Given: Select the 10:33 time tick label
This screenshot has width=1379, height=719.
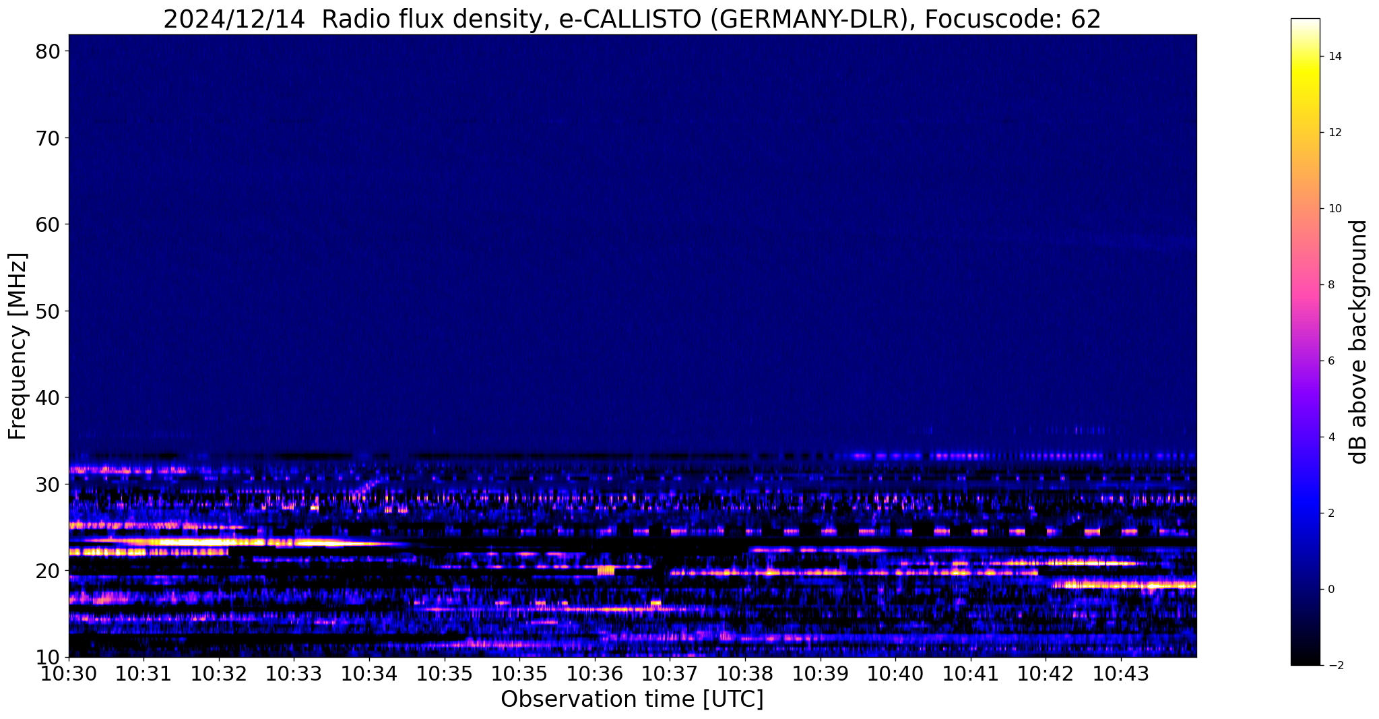Looking at the screenshot, I should click(294, 674).
